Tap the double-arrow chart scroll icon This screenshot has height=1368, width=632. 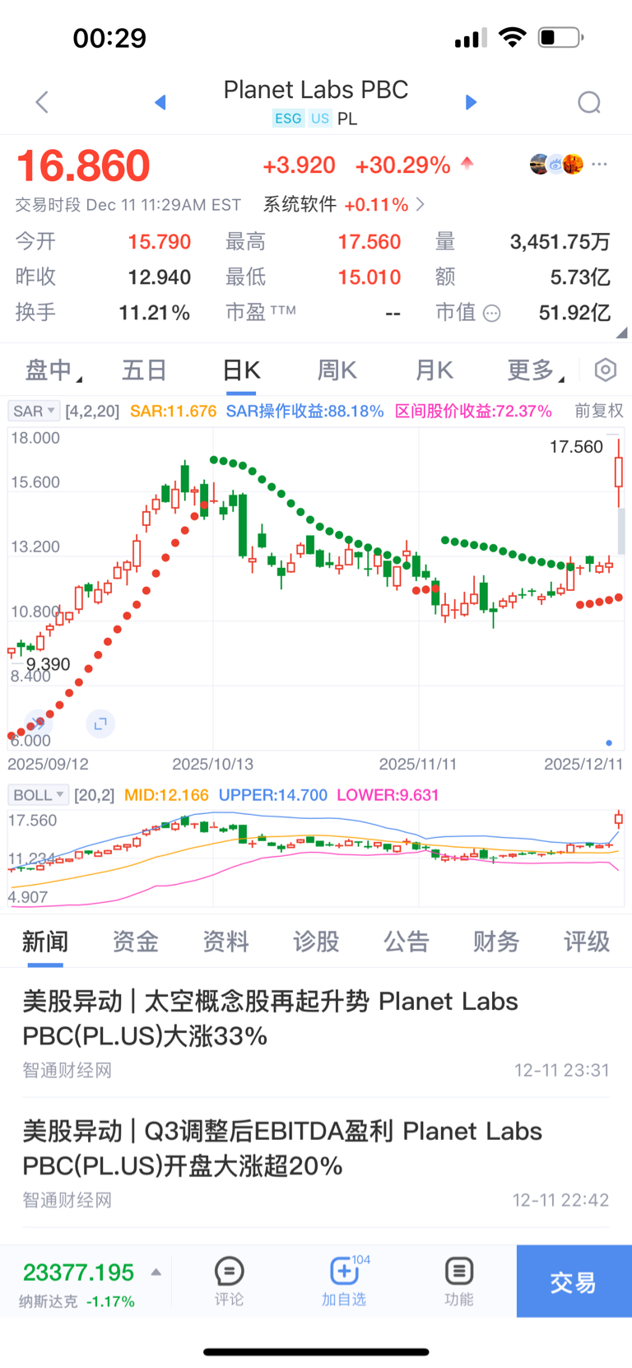pos(38,724)
